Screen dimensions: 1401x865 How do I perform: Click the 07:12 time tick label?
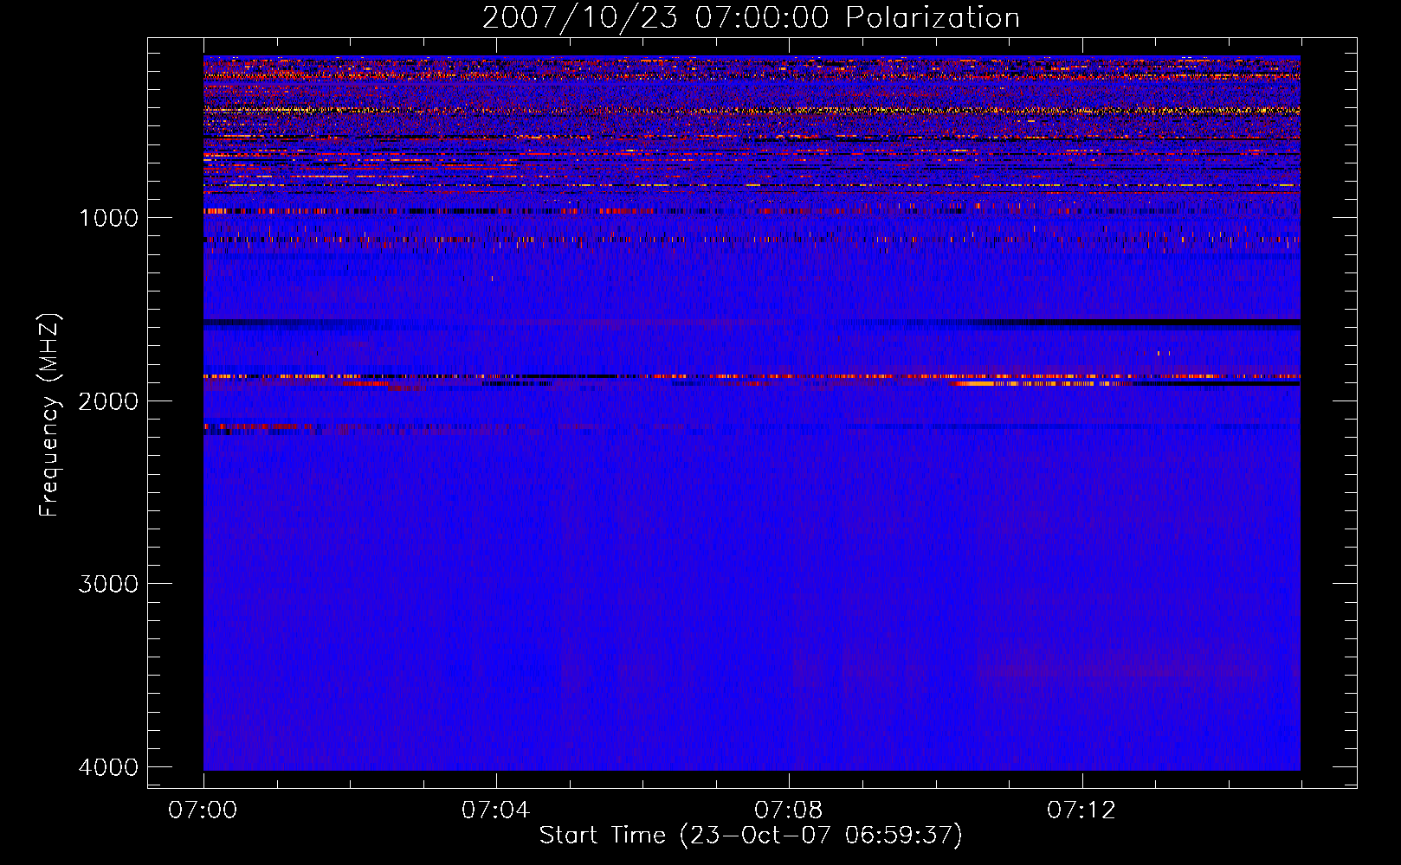coord(1081,811)
